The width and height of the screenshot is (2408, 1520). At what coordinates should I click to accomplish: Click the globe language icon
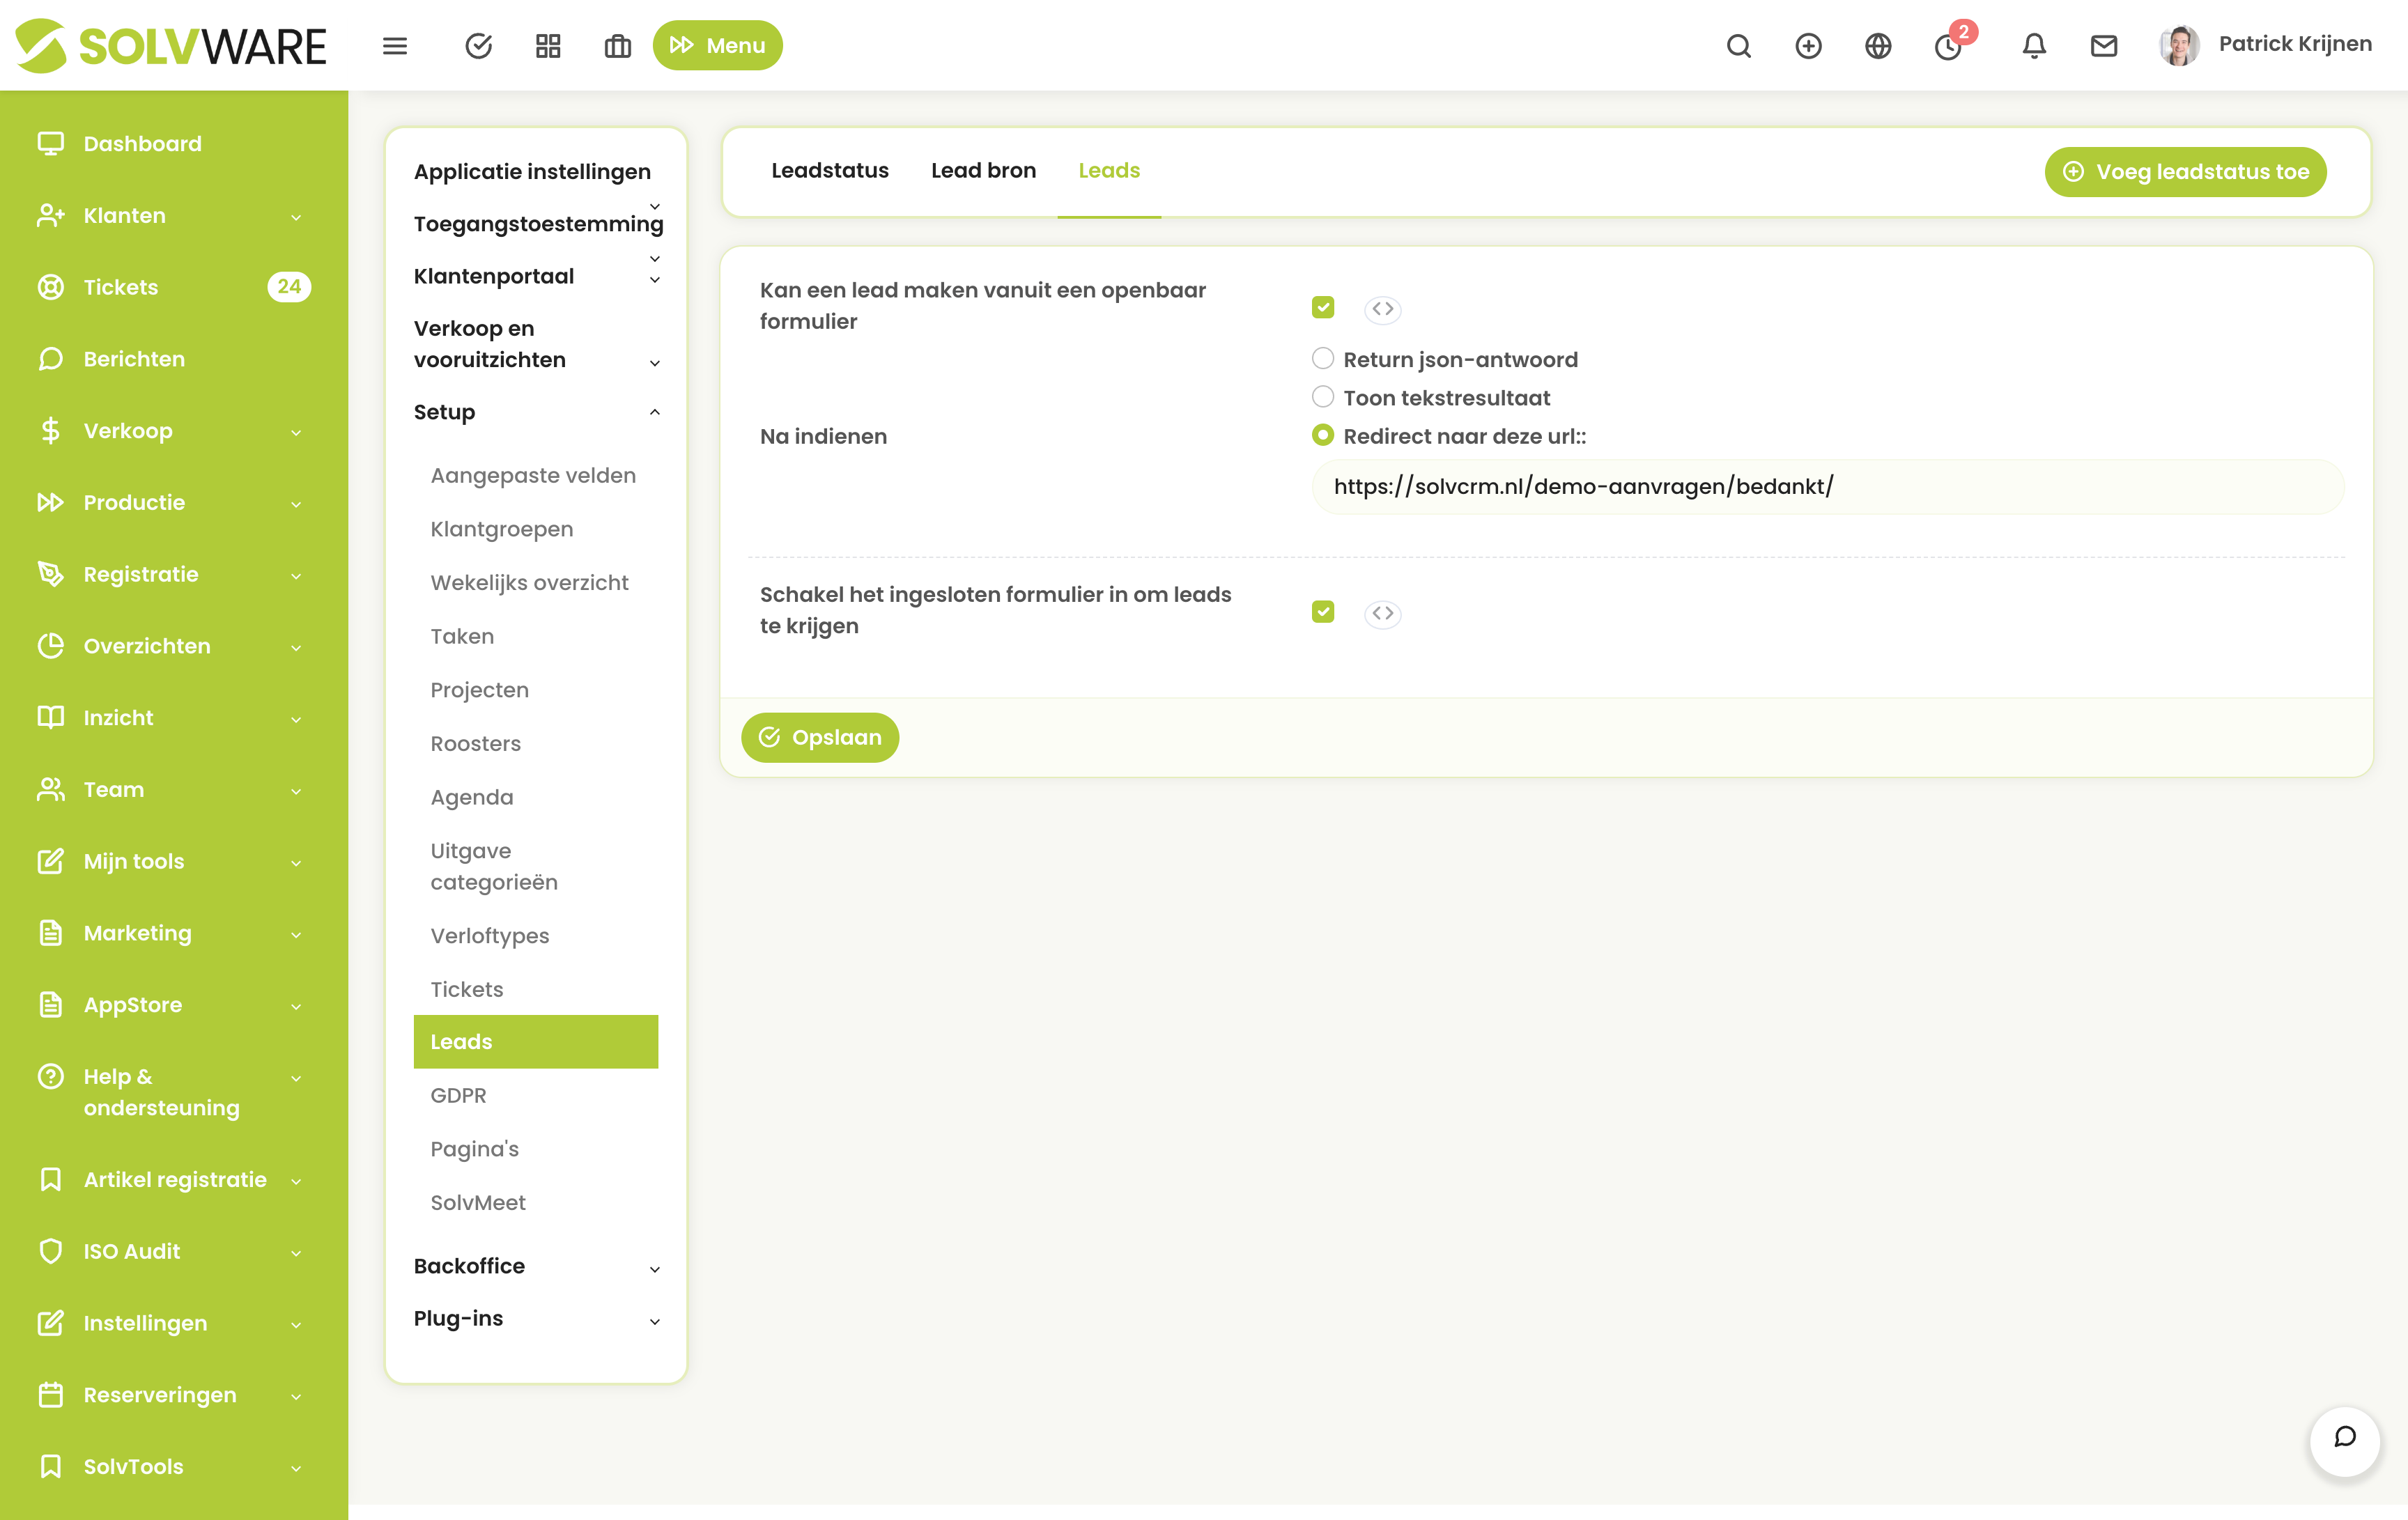[x=1877, y=46]
